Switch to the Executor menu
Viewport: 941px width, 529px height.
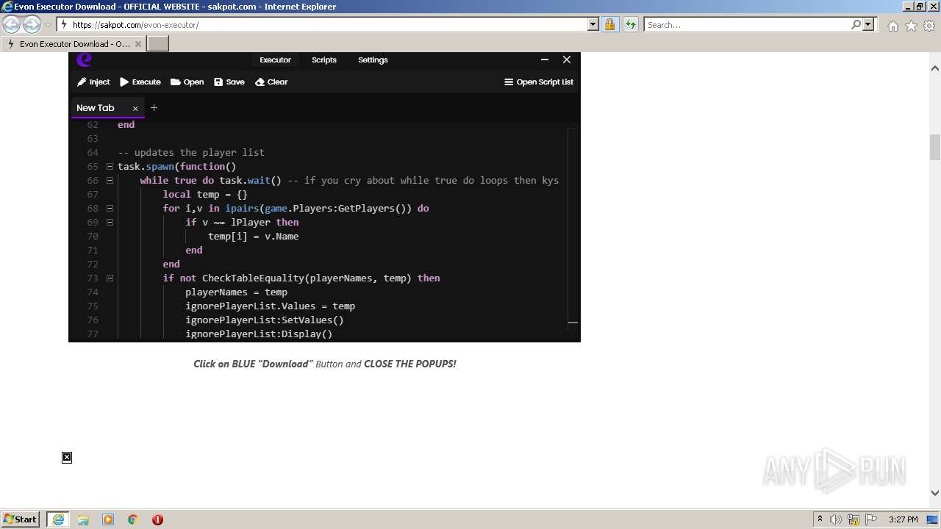275,60
